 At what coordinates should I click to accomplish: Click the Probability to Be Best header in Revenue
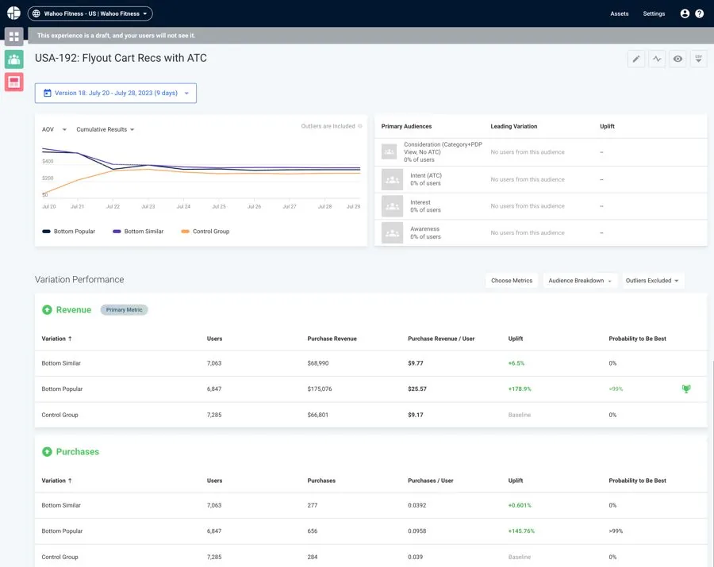click(637, 339)
